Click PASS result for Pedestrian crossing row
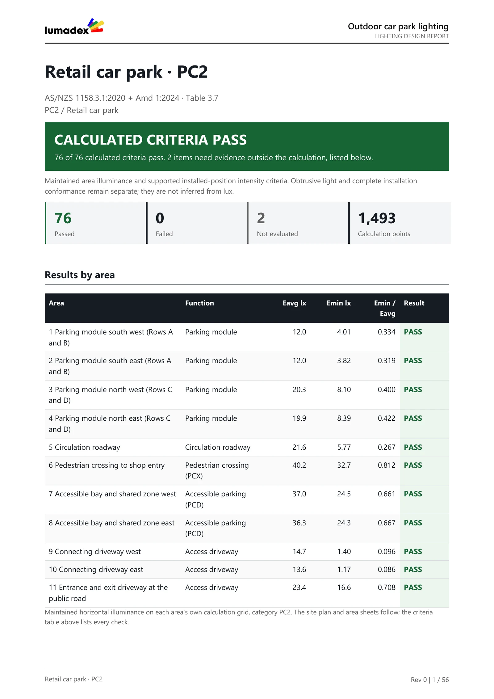494x699 pixels. (x=413, y=465)
